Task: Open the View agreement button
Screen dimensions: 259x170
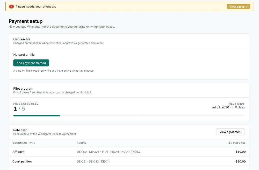Action: [x=230, y=132]
